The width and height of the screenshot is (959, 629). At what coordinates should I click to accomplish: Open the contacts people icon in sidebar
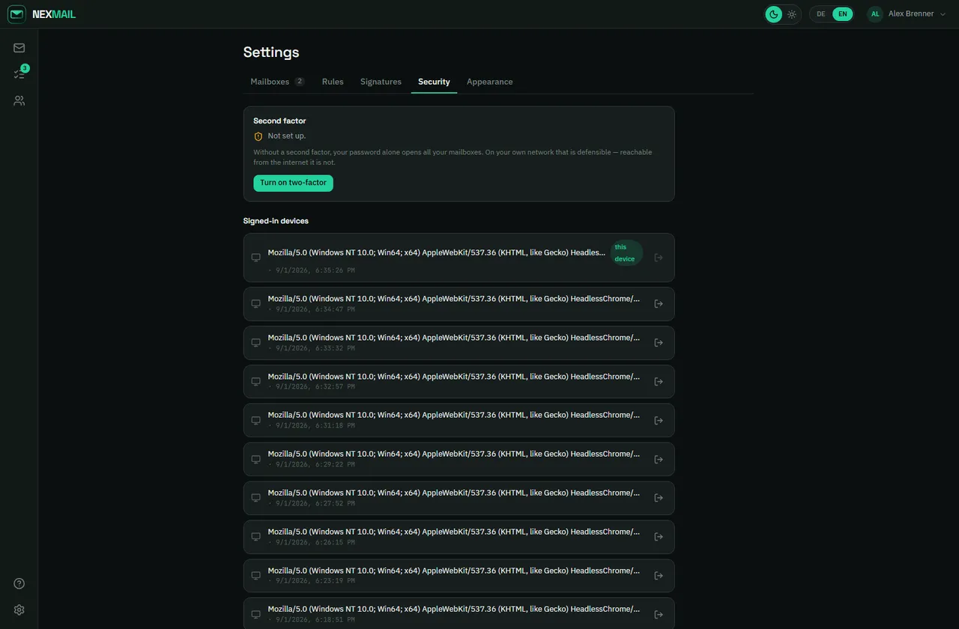19,100
